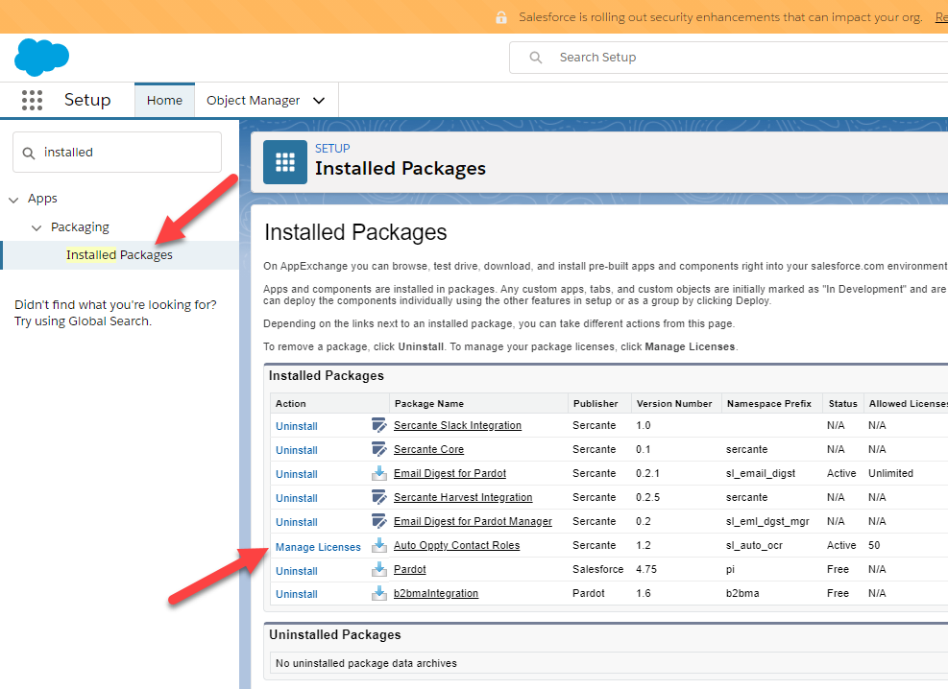Click the 'Salesforce' publisher cell

click(598, 569)
